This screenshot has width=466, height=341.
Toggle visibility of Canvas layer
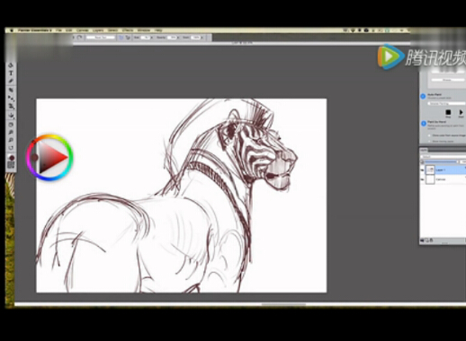(x=422, y=179)
